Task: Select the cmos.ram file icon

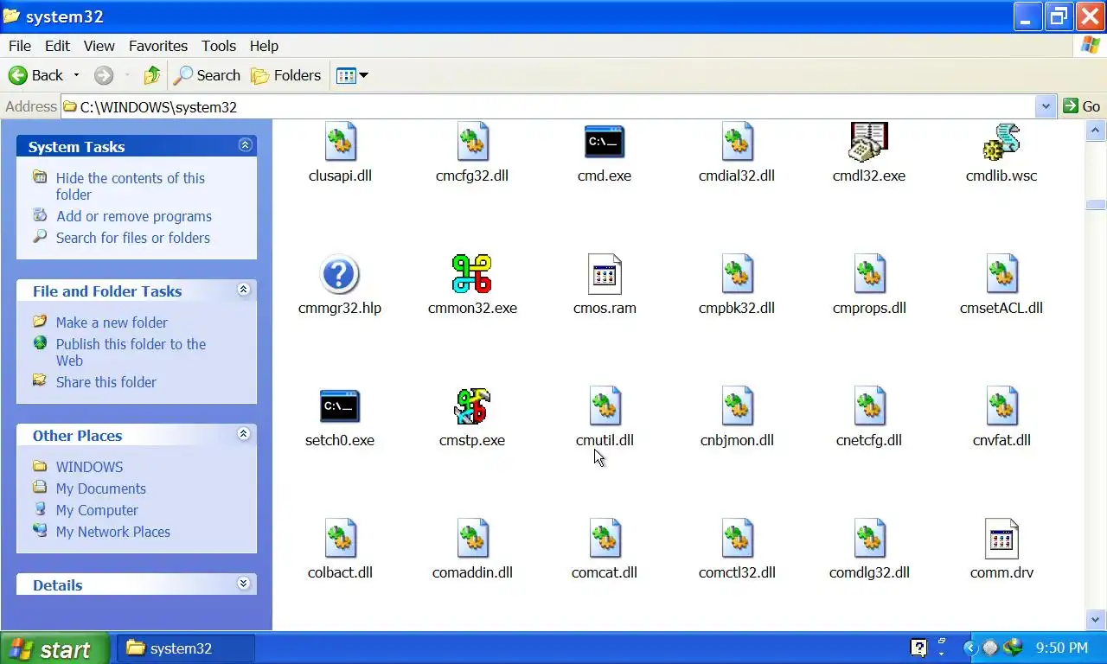Action: click(x=605, y=274)
